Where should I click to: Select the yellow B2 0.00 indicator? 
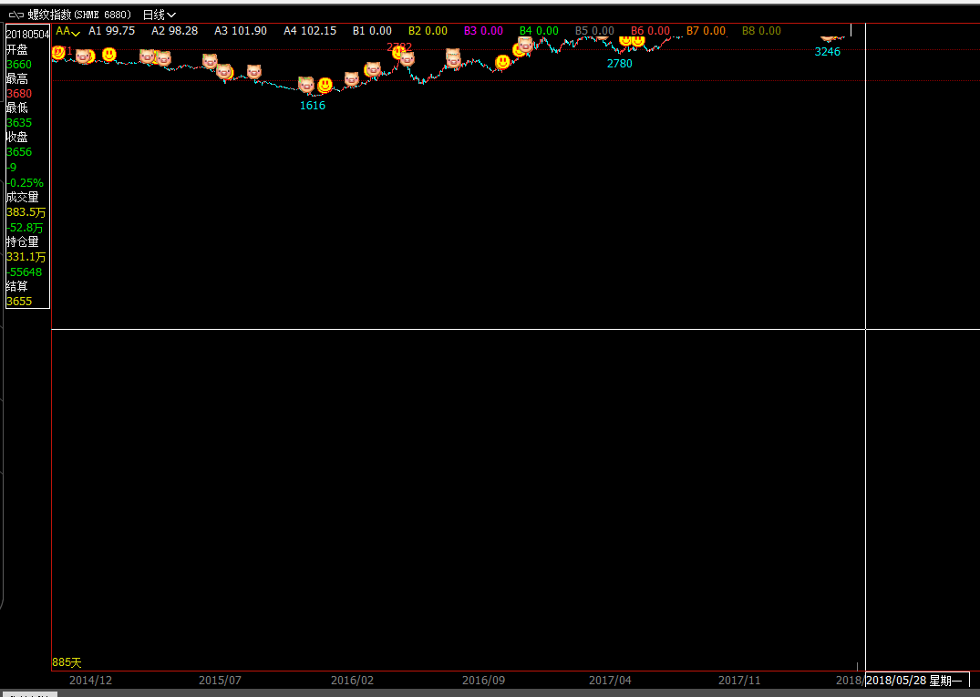428,31
